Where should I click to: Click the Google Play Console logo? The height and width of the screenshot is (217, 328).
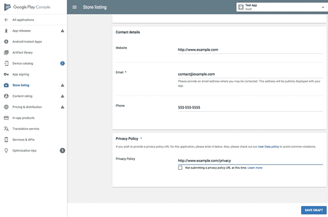pyautogui.click(x=27, y=7)
